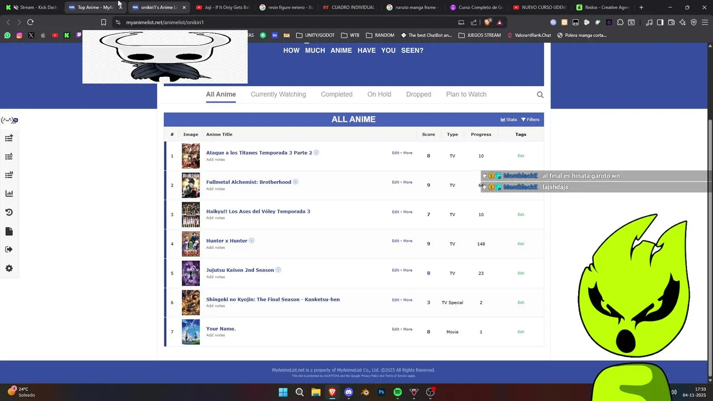Click the address bar URL field
Viewport: 713px width, 401px height.
tap(284, 22)
